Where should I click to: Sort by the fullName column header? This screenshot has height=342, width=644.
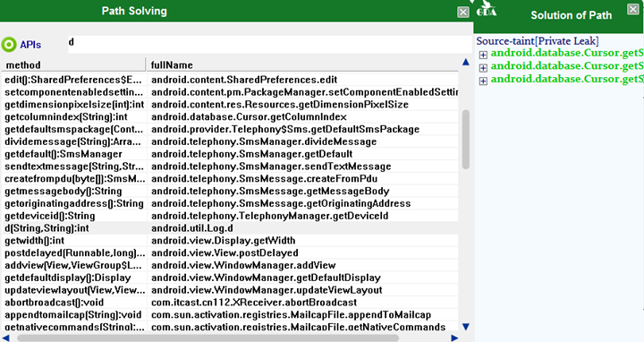302,65
